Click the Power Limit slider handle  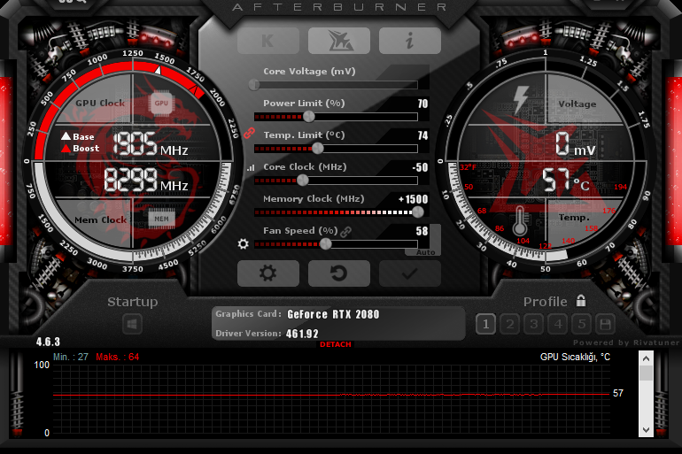[309, 117]
